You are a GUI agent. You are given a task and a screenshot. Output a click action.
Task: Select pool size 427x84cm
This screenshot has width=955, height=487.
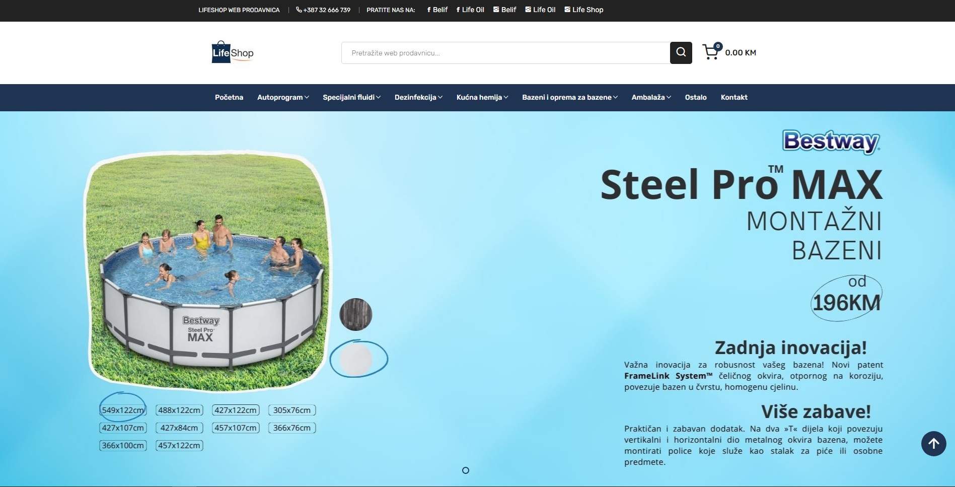pos(179,428)
